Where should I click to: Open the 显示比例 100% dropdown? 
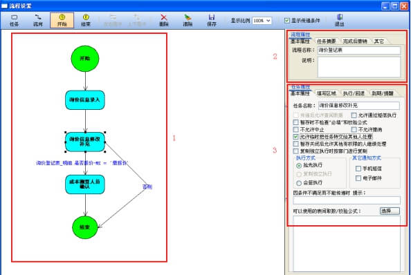(x=262, y=21)
